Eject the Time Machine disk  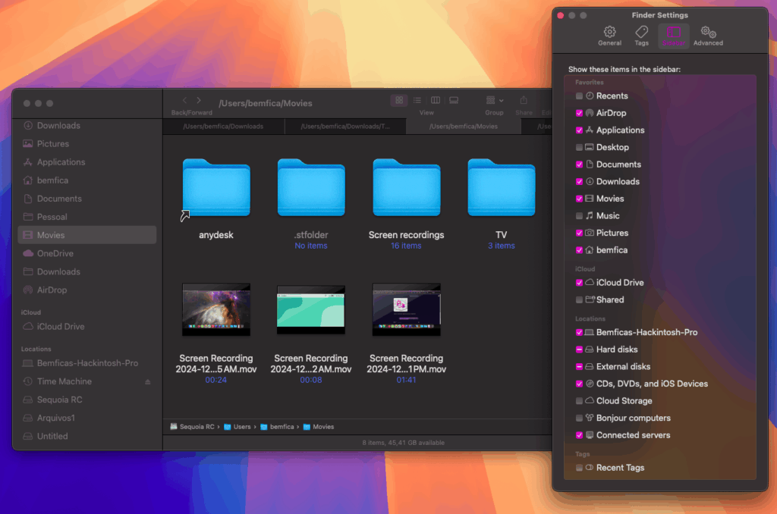click(147, 382)
